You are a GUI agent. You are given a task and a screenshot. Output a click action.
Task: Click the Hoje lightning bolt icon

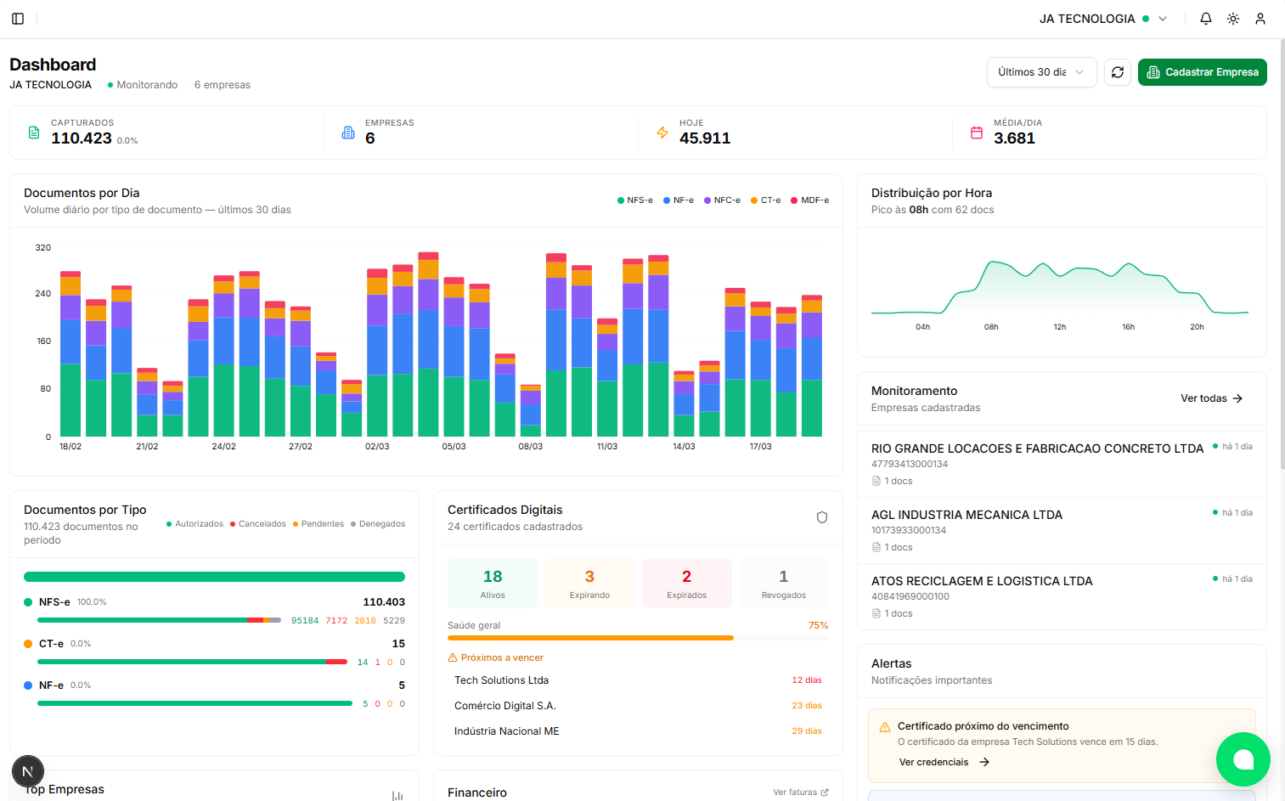click(662, 133)
